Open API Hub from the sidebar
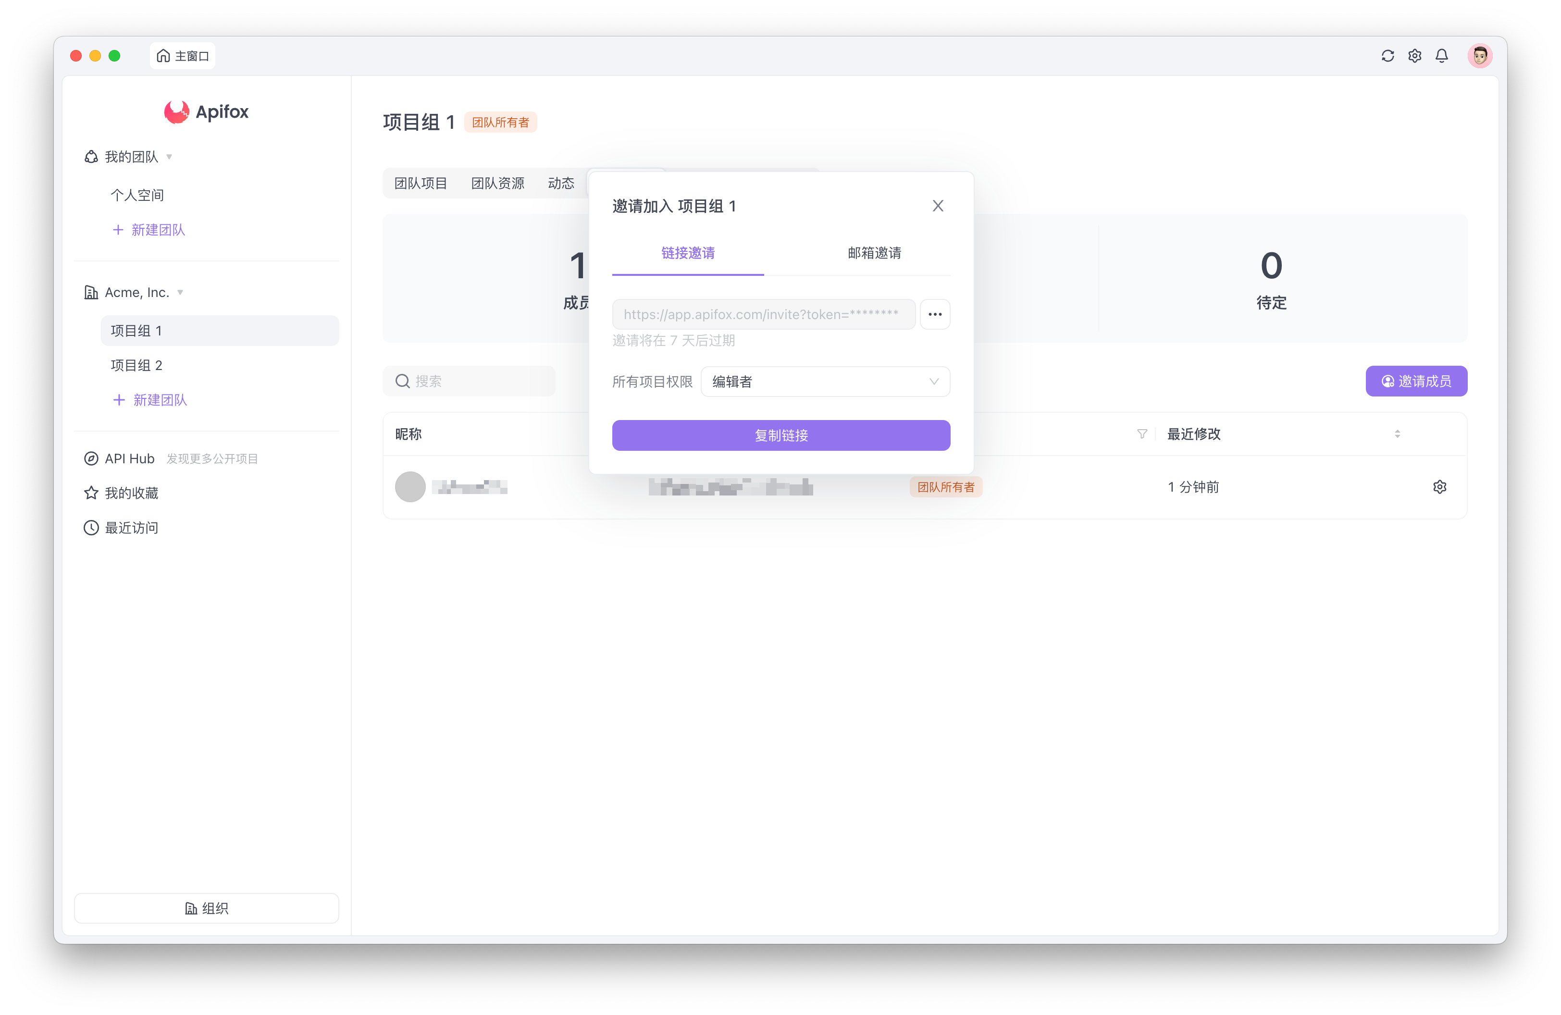The image size is (1561, 1015). click(128, 458)
